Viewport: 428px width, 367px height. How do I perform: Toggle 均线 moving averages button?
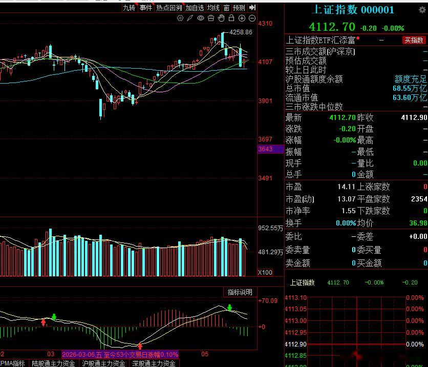[213, 8]
